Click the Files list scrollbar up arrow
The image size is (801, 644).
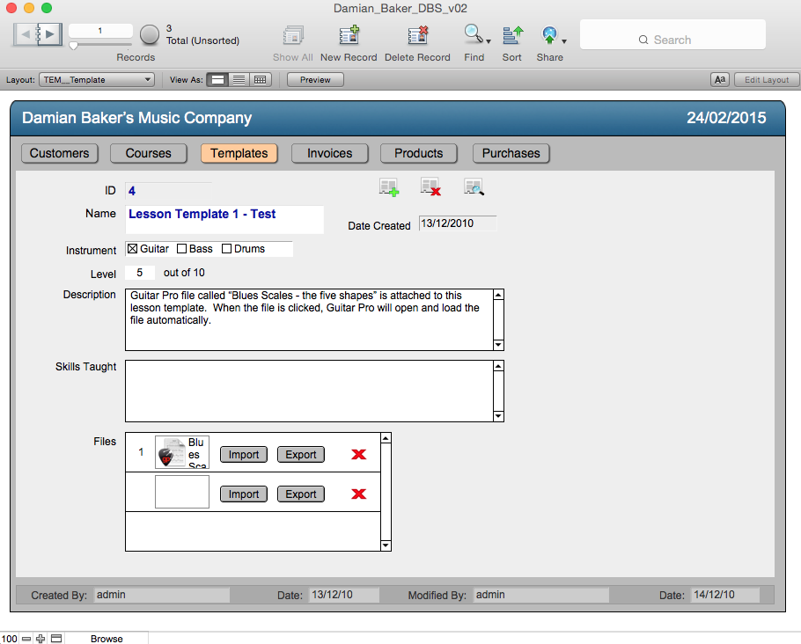pos(386,438)
